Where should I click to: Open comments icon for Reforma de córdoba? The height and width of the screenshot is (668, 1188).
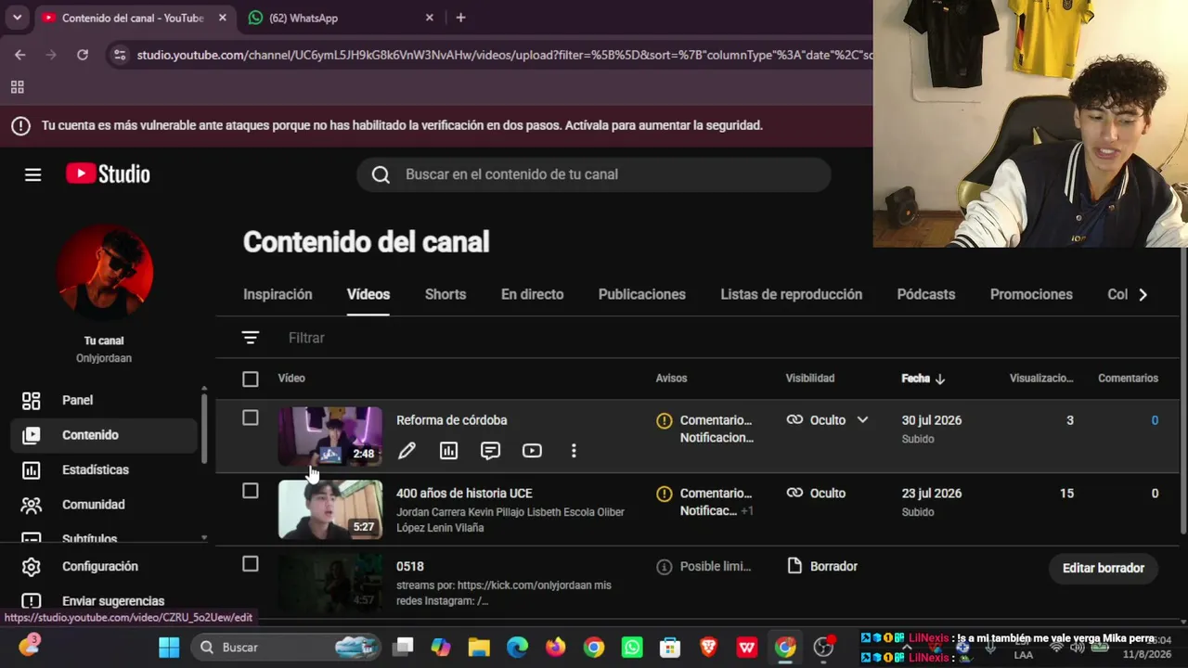pyautogui.click(x=491, y=451)
